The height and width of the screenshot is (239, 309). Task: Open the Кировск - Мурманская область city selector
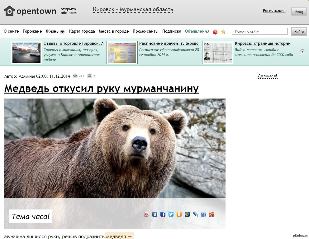tap(133, 10)
